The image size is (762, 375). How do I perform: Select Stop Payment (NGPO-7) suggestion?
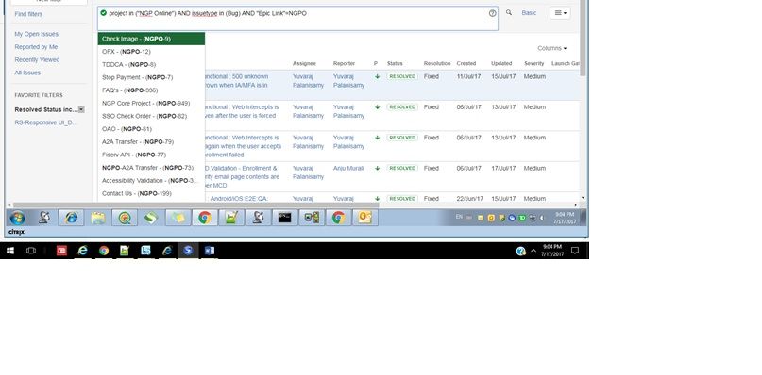click(x=151, y=77)
